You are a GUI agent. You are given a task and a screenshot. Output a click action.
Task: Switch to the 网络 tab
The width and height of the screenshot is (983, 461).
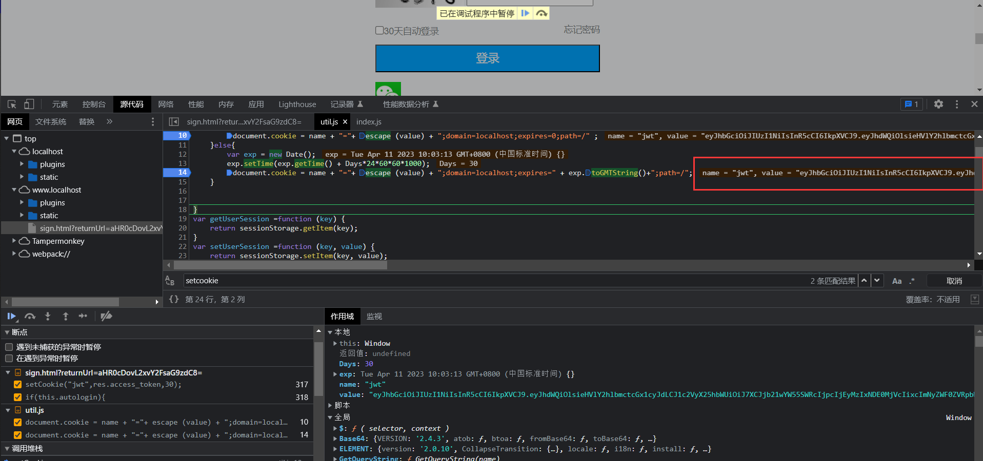click(x=166, y=104)
